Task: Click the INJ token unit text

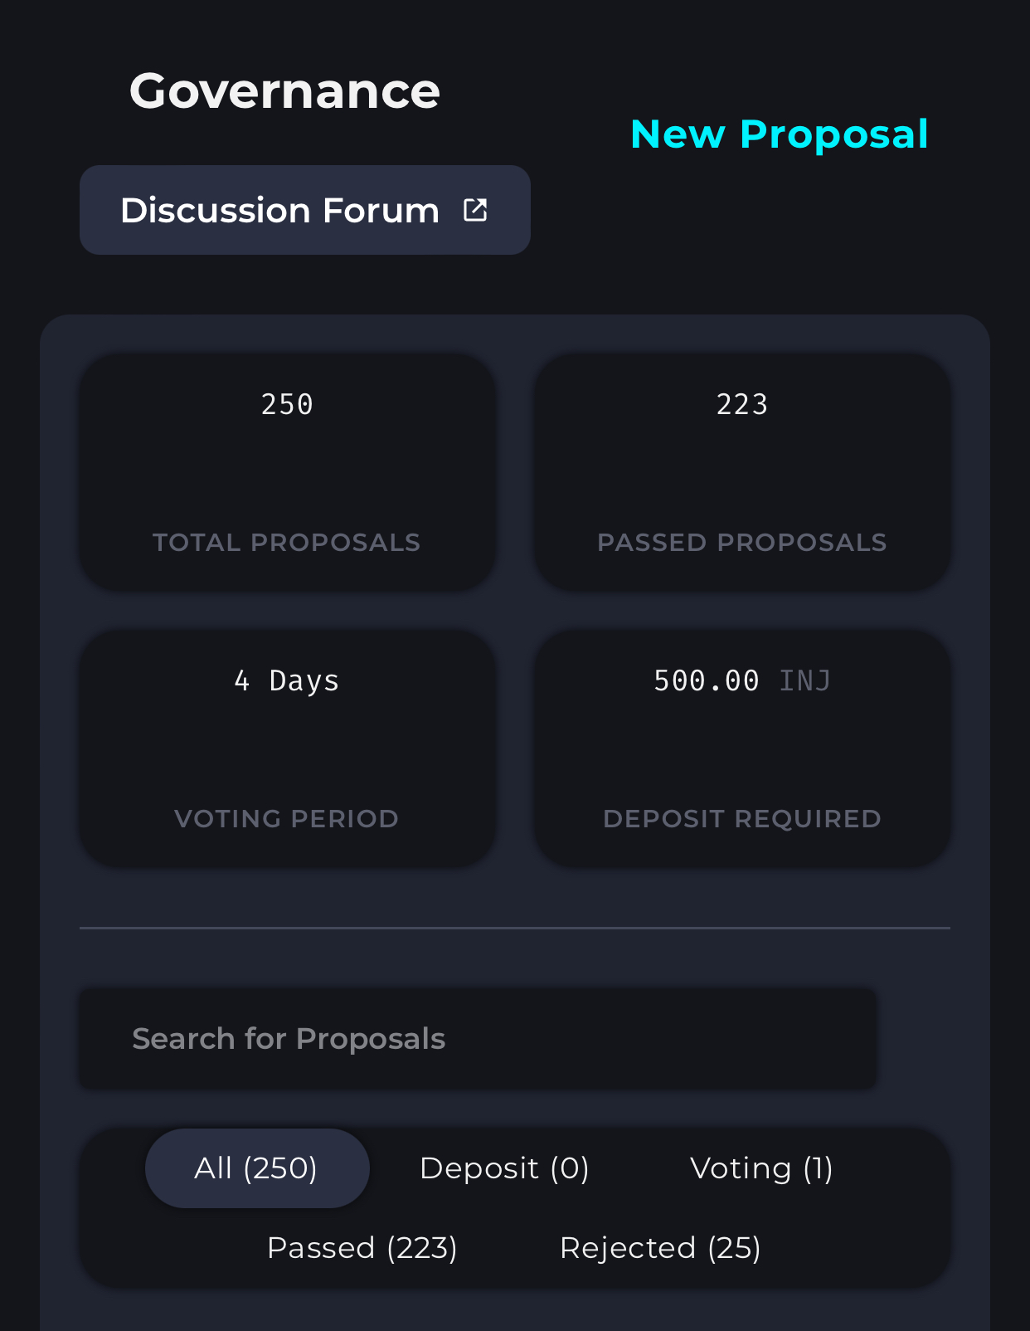Action: [x=805, y=681]
